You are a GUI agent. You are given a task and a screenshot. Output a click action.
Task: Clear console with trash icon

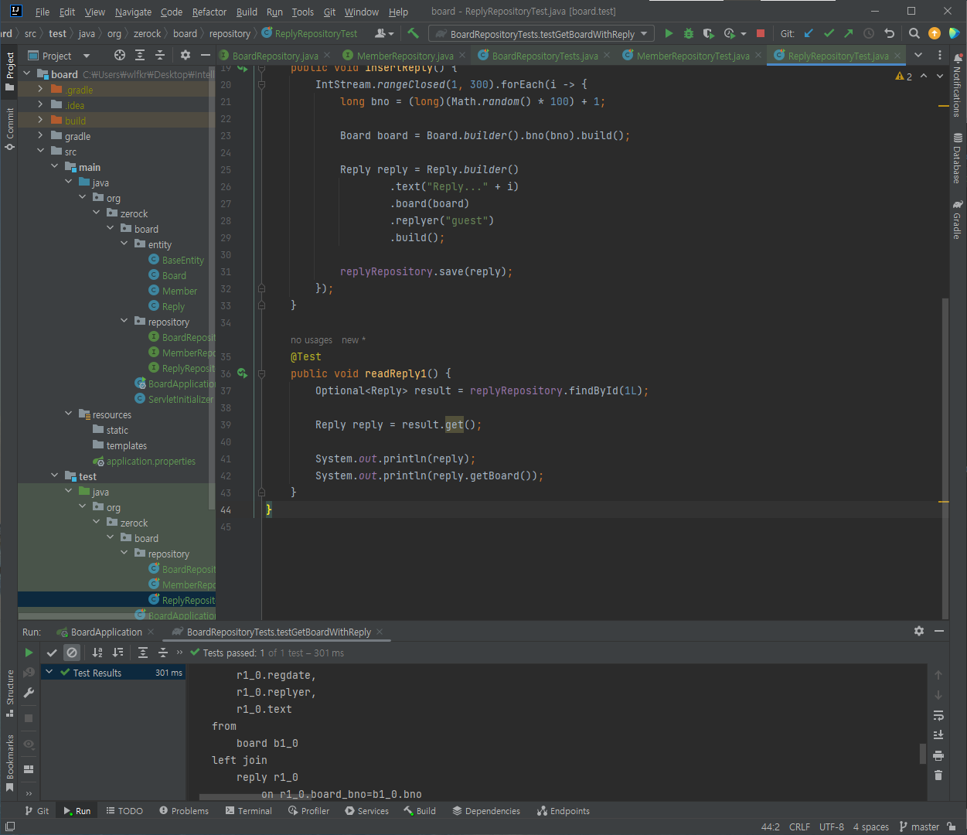938,775
